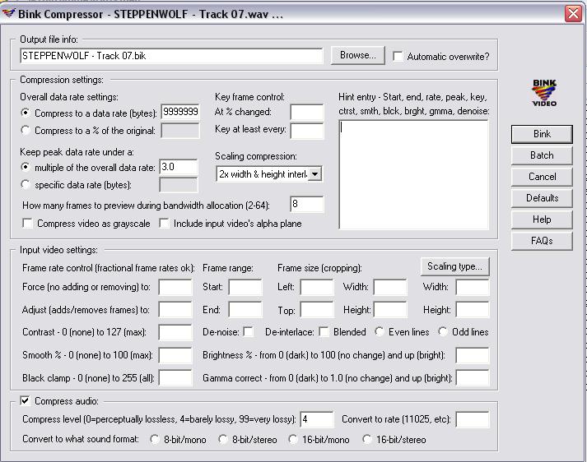The height and width of the screenshot is (462, 587).
Task: Restore settings with Defaults button
Action: (x=542, y=198)
